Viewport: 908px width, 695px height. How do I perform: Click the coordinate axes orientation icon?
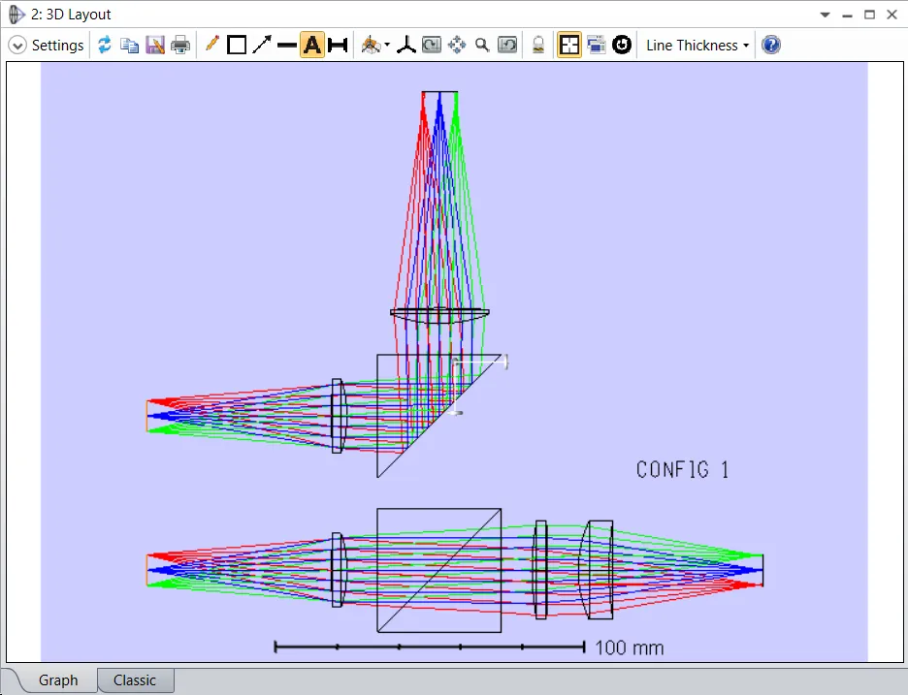point(406,46)
